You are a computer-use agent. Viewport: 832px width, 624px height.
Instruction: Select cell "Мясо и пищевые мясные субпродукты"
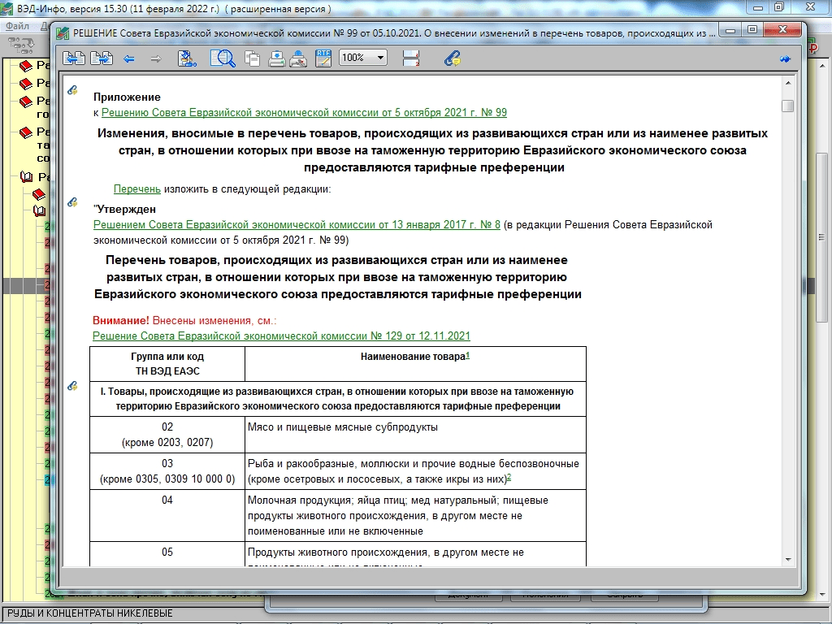tap(415, 435)
